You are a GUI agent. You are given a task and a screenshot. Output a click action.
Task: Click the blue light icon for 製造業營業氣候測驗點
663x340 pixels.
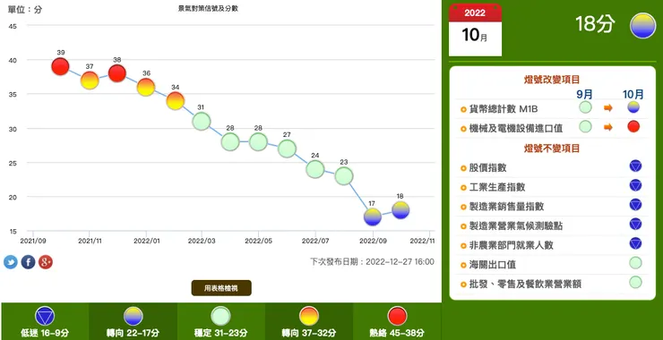(635, 224)
